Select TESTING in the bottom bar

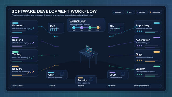(81, 86)
